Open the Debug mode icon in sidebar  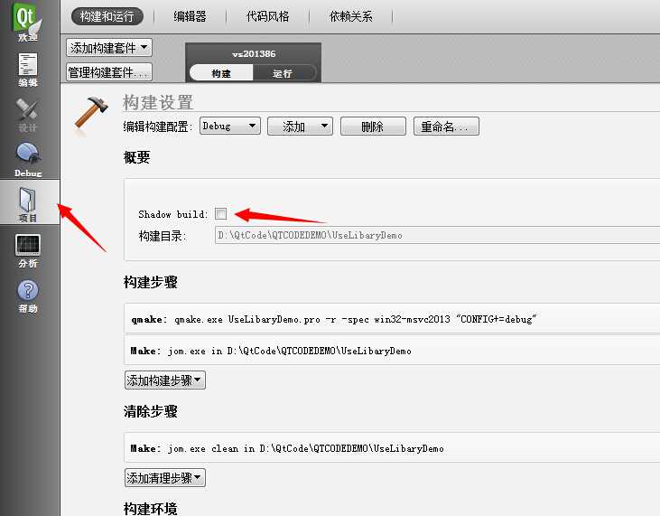pos(28,159)
